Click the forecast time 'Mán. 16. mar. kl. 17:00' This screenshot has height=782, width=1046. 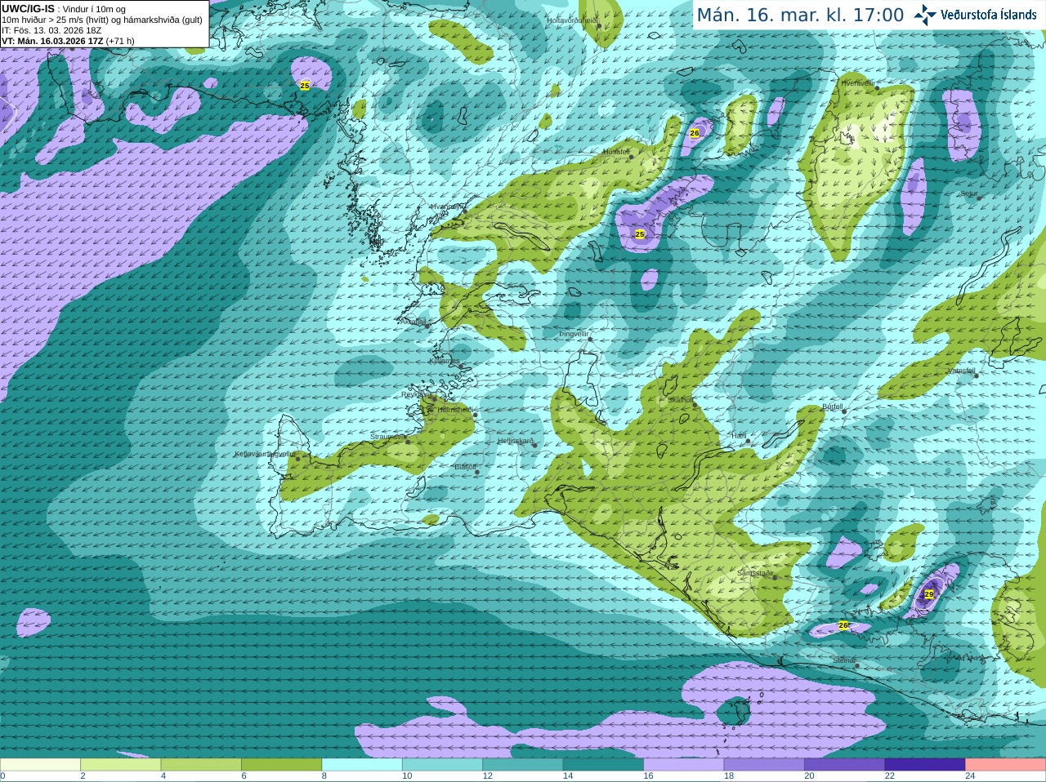(800, 16)
